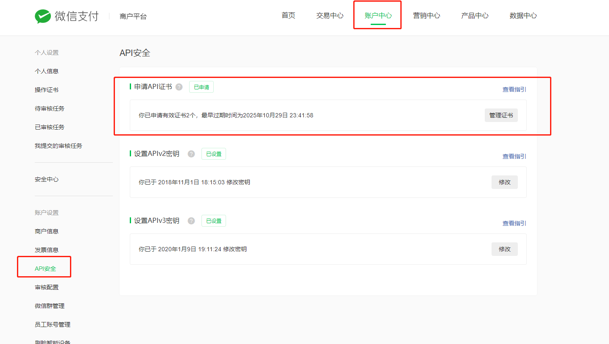The height and width of the screenshot is (344, 609).
Task: Go to 营销中心 tab
Action: (427, 16)
